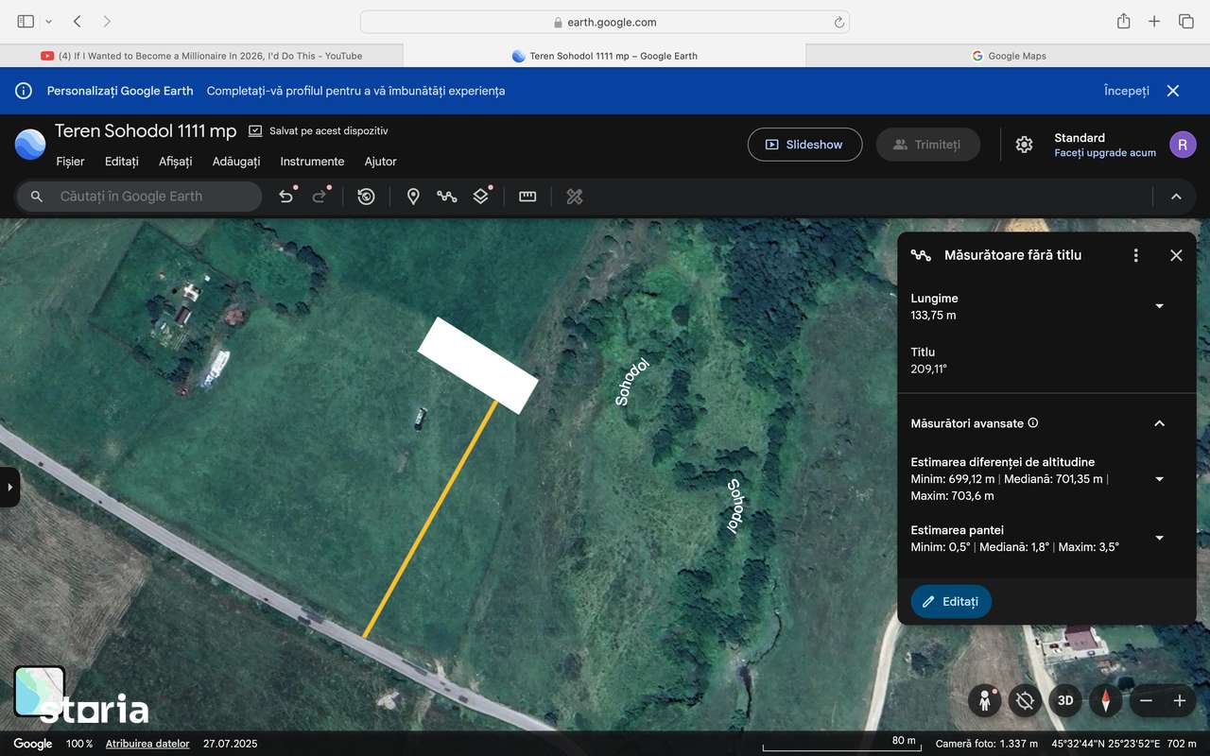The height and width of the screenshot is (756, 1210).
Task: Click the undo arrow in toolbar
Action: [285, 197]
